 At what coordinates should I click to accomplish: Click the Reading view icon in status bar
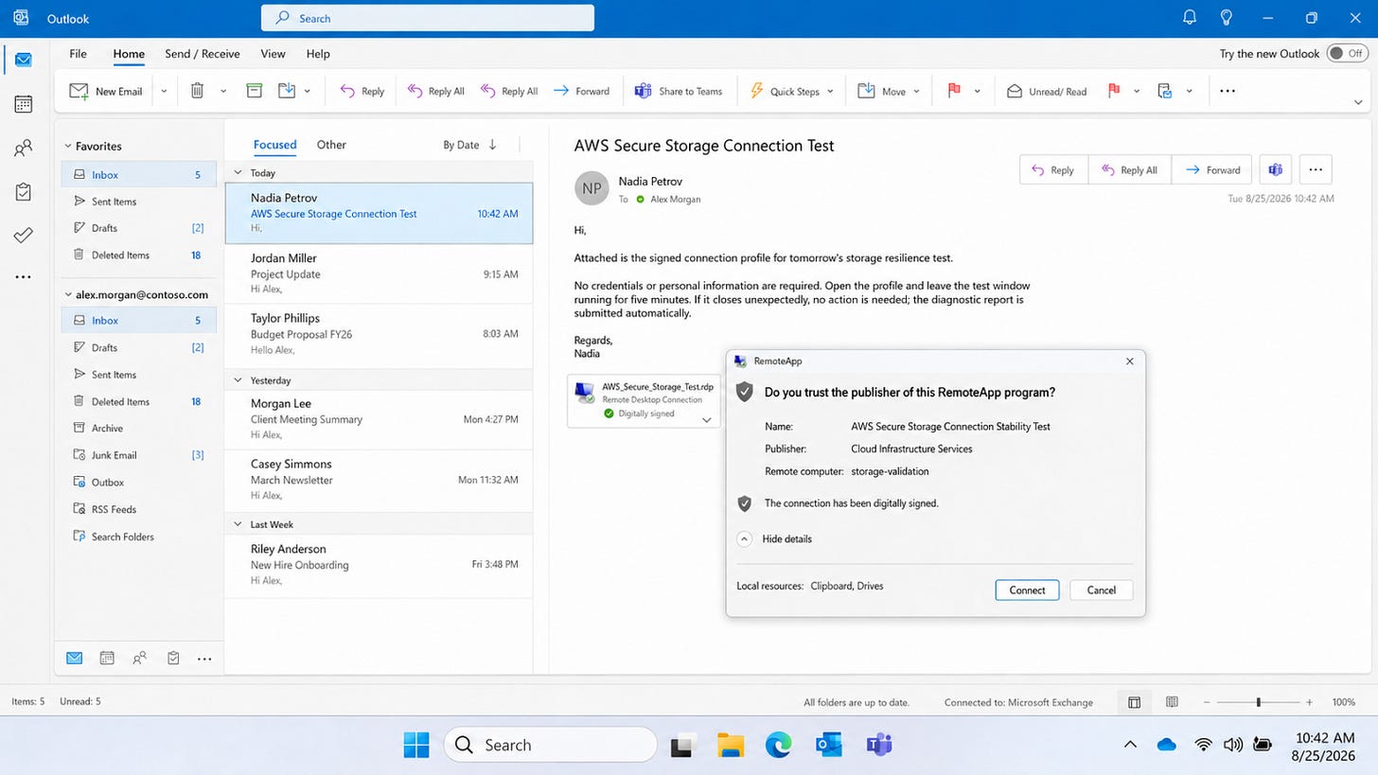(1172, 702)
